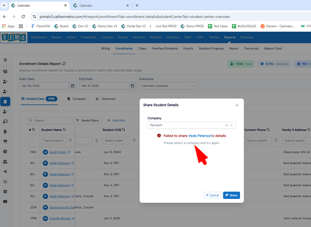Select the highlighted clipboard icon in sidebar

5,101
